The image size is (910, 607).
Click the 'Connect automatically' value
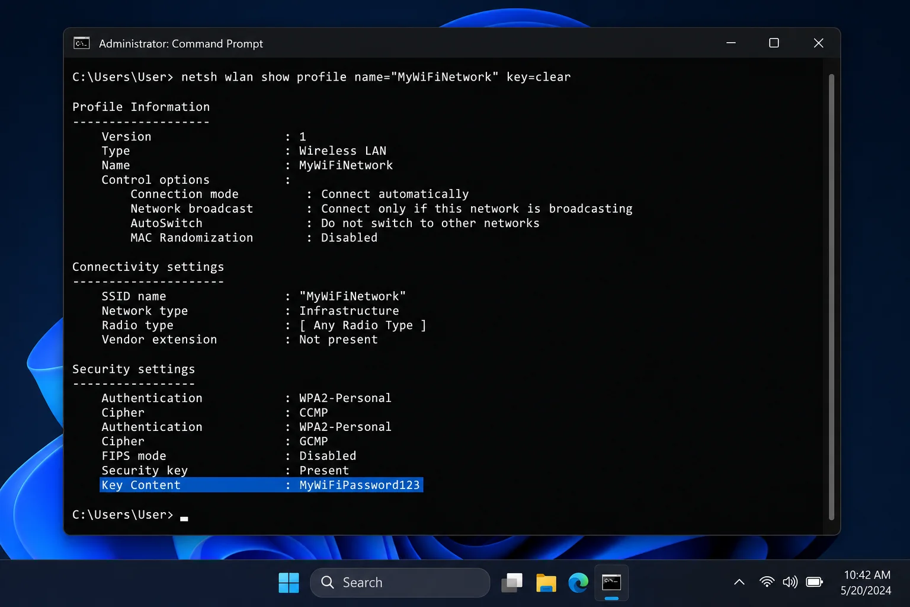pos(395,194)
